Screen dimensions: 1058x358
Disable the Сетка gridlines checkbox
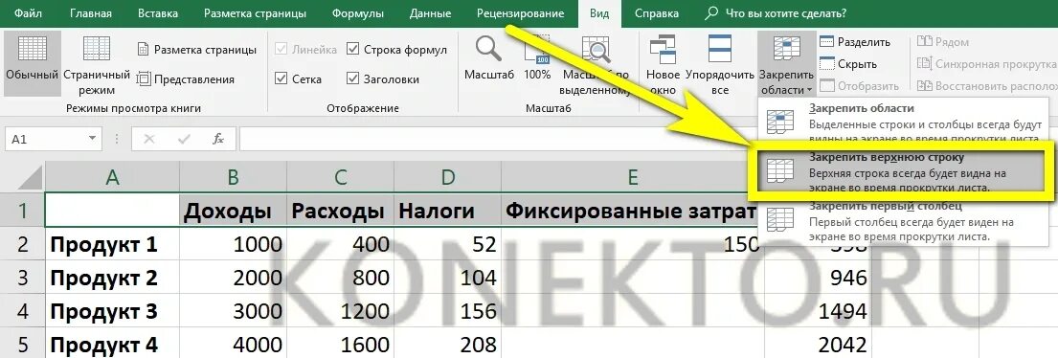[x=282, y=78]
